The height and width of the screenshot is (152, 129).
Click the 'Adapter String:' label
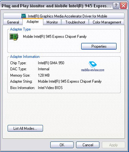pos(21,81)
